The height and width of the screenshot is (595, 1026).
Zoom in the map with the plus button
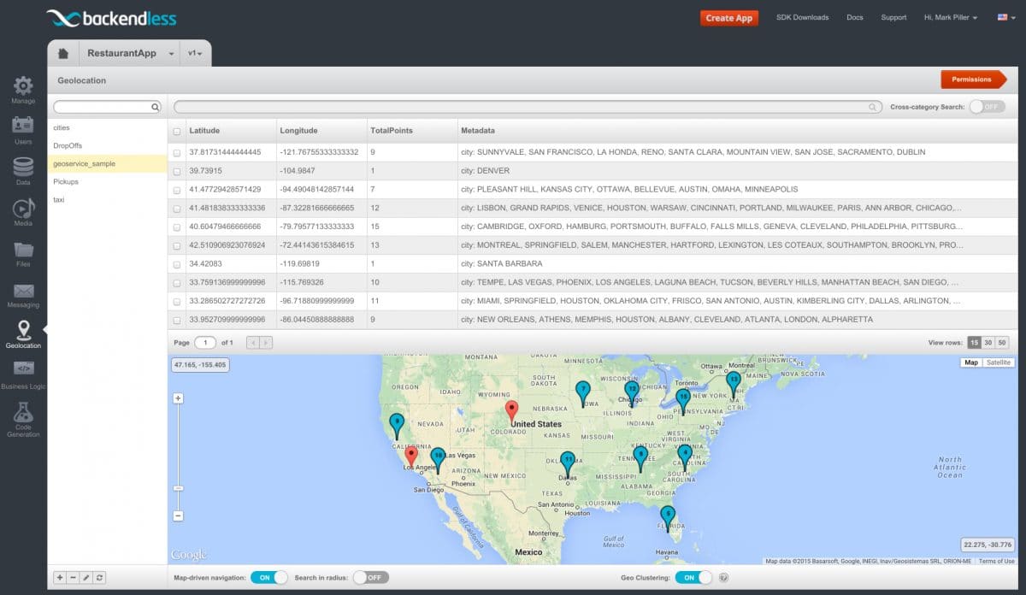point(178,398)
